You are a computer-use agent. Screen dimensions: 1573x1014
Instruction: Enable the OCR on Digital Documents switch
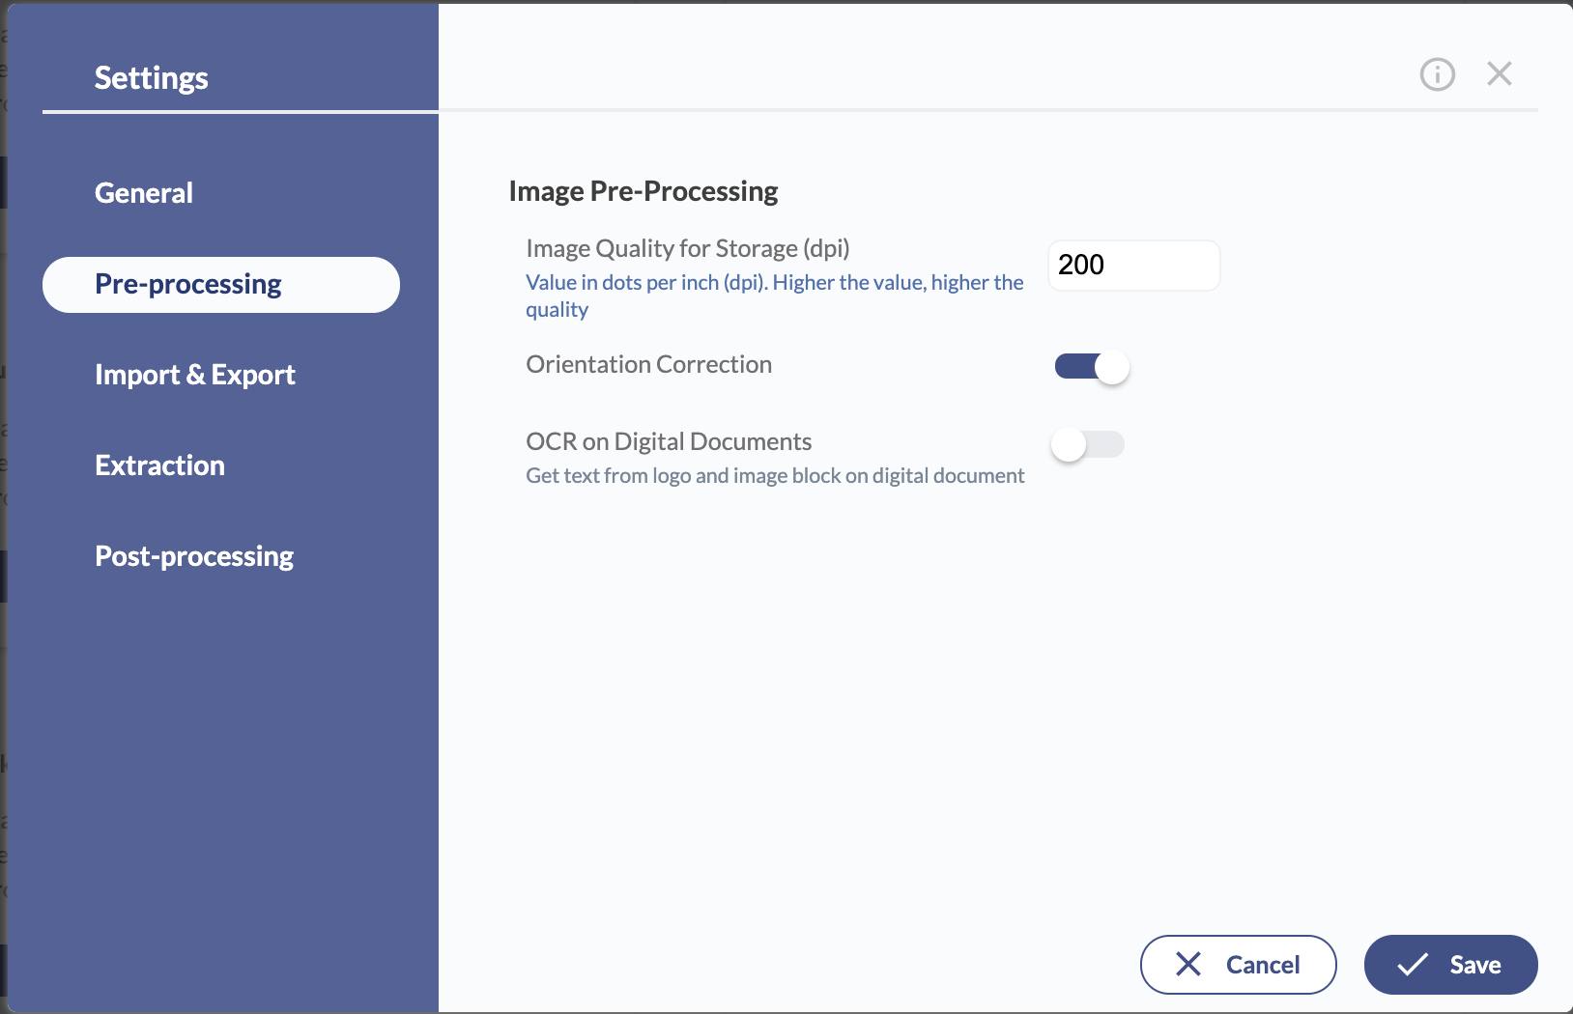1088,444
